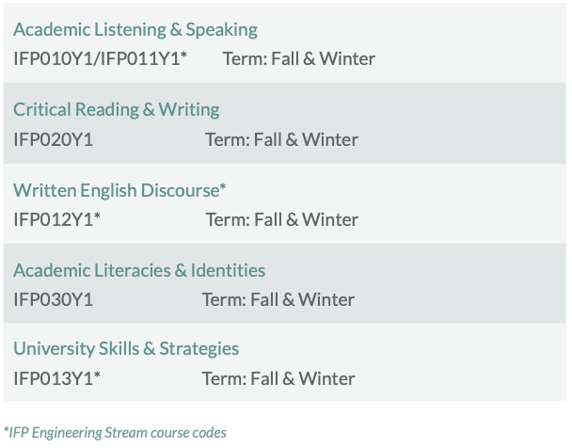Click the term text beside IFP030Y1
572x448 pixels.
pyautogui.click(x=278, y=299)
